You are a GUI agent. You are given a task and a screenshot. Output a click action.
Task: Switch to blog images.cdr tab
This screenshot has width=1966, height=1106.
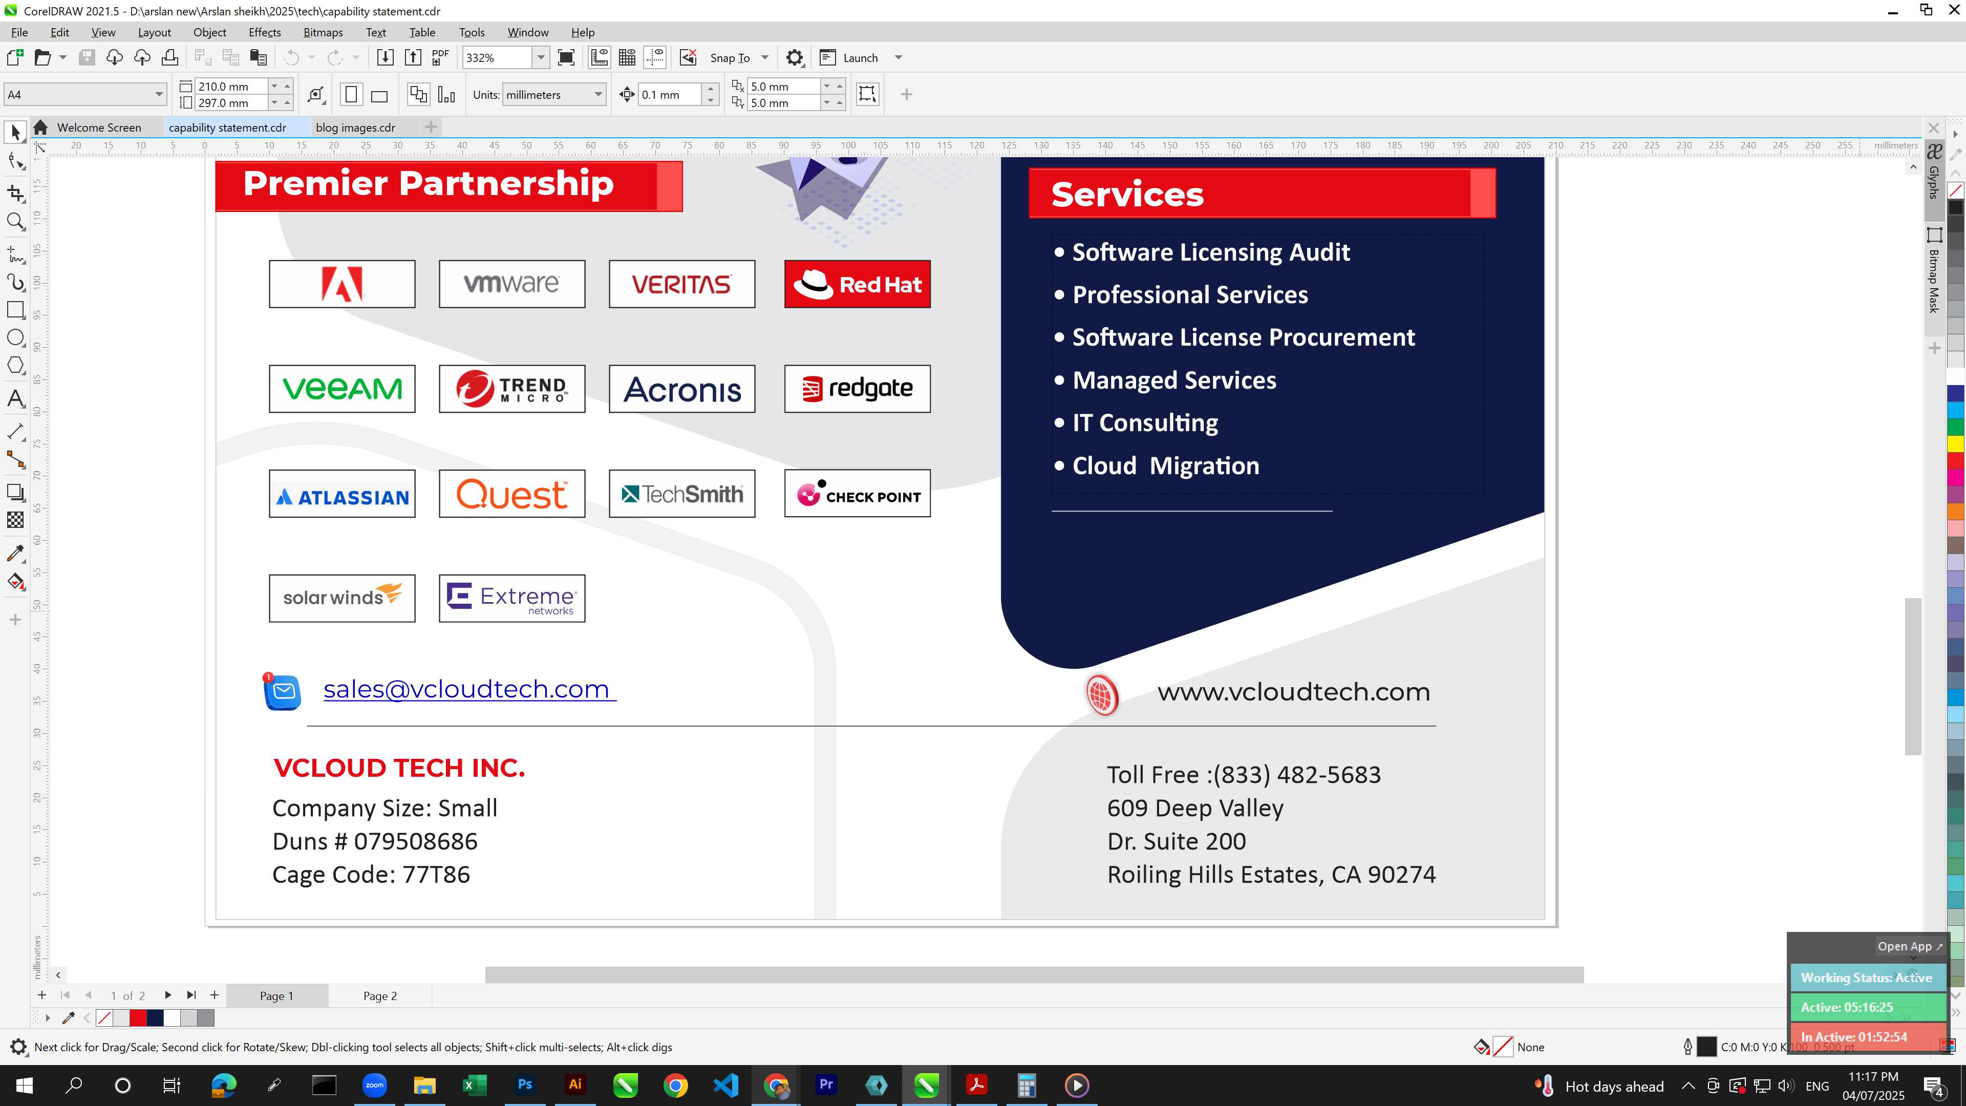click(x=356, y=127)
